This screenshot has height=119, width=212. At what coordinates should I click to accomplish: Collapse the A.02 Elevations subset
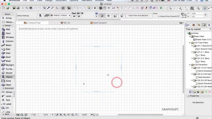(x=190, y=65)
